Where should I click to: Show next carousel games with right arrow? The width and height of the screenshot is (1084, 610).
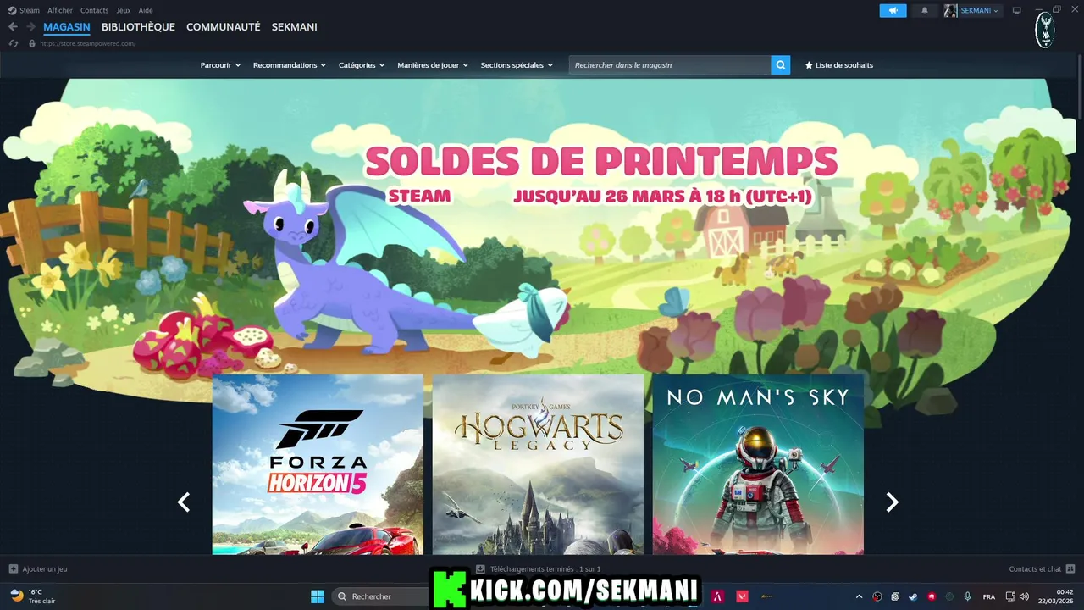tap(892, 502)
